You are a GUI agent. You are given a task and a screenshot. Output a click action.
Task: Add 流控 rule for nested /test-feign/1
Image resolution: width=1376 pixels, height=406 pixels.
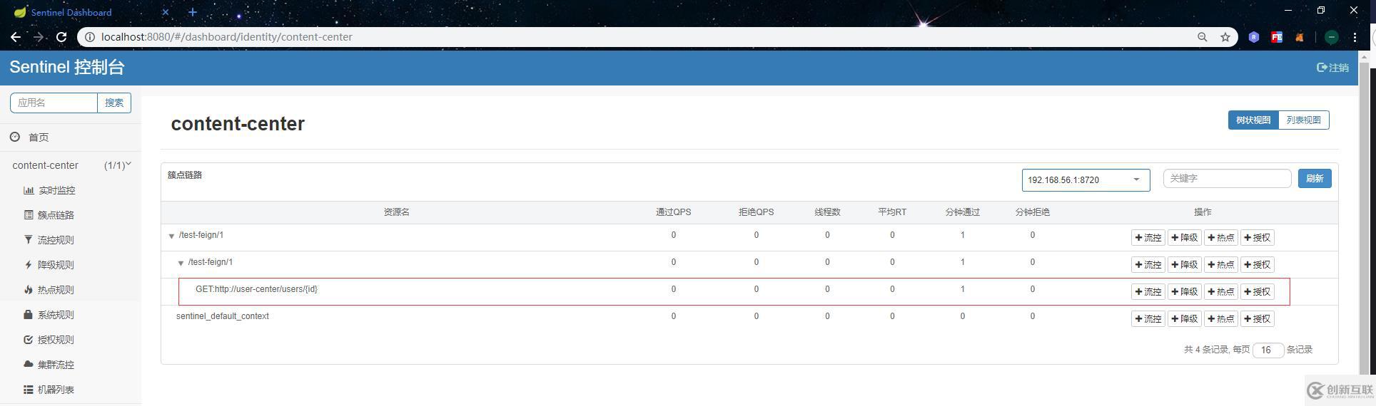(x=1148, y=265)
